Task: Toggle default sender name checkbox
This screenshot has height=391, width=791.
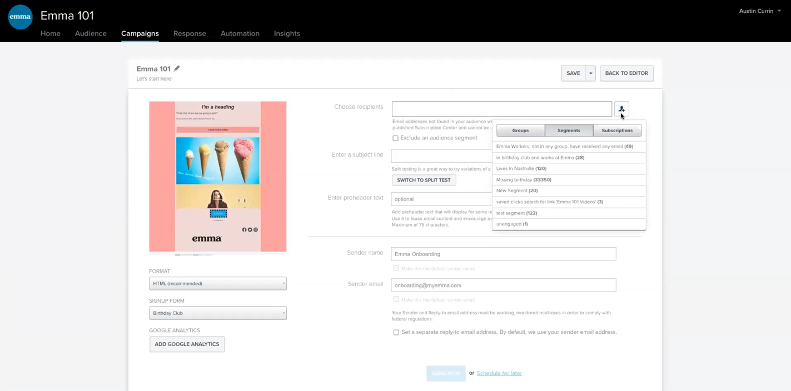Action: point(396,268)
